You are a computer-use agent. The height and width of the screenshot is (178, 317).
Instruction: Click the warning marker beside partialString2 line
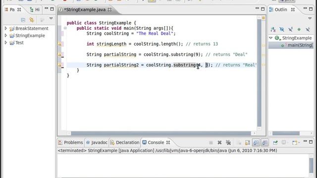60,65
